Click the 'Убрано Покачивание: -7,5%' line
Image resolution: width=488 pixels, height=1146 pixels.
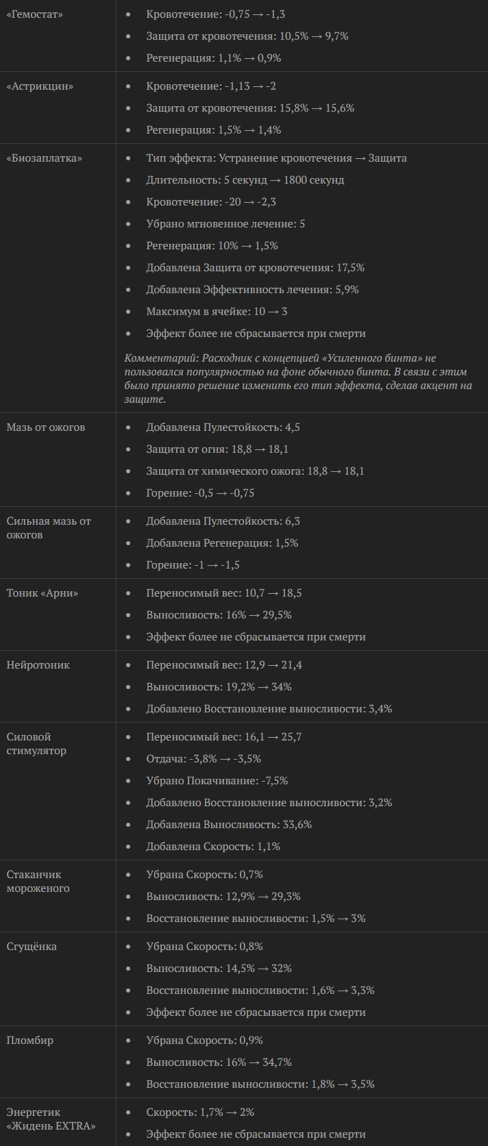click(x=217, y=781)
